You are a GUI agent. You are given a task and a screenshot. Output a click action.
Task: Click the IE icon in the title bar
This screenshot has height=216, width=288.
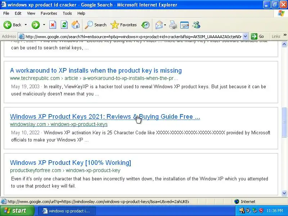click(x=4, y=4)
